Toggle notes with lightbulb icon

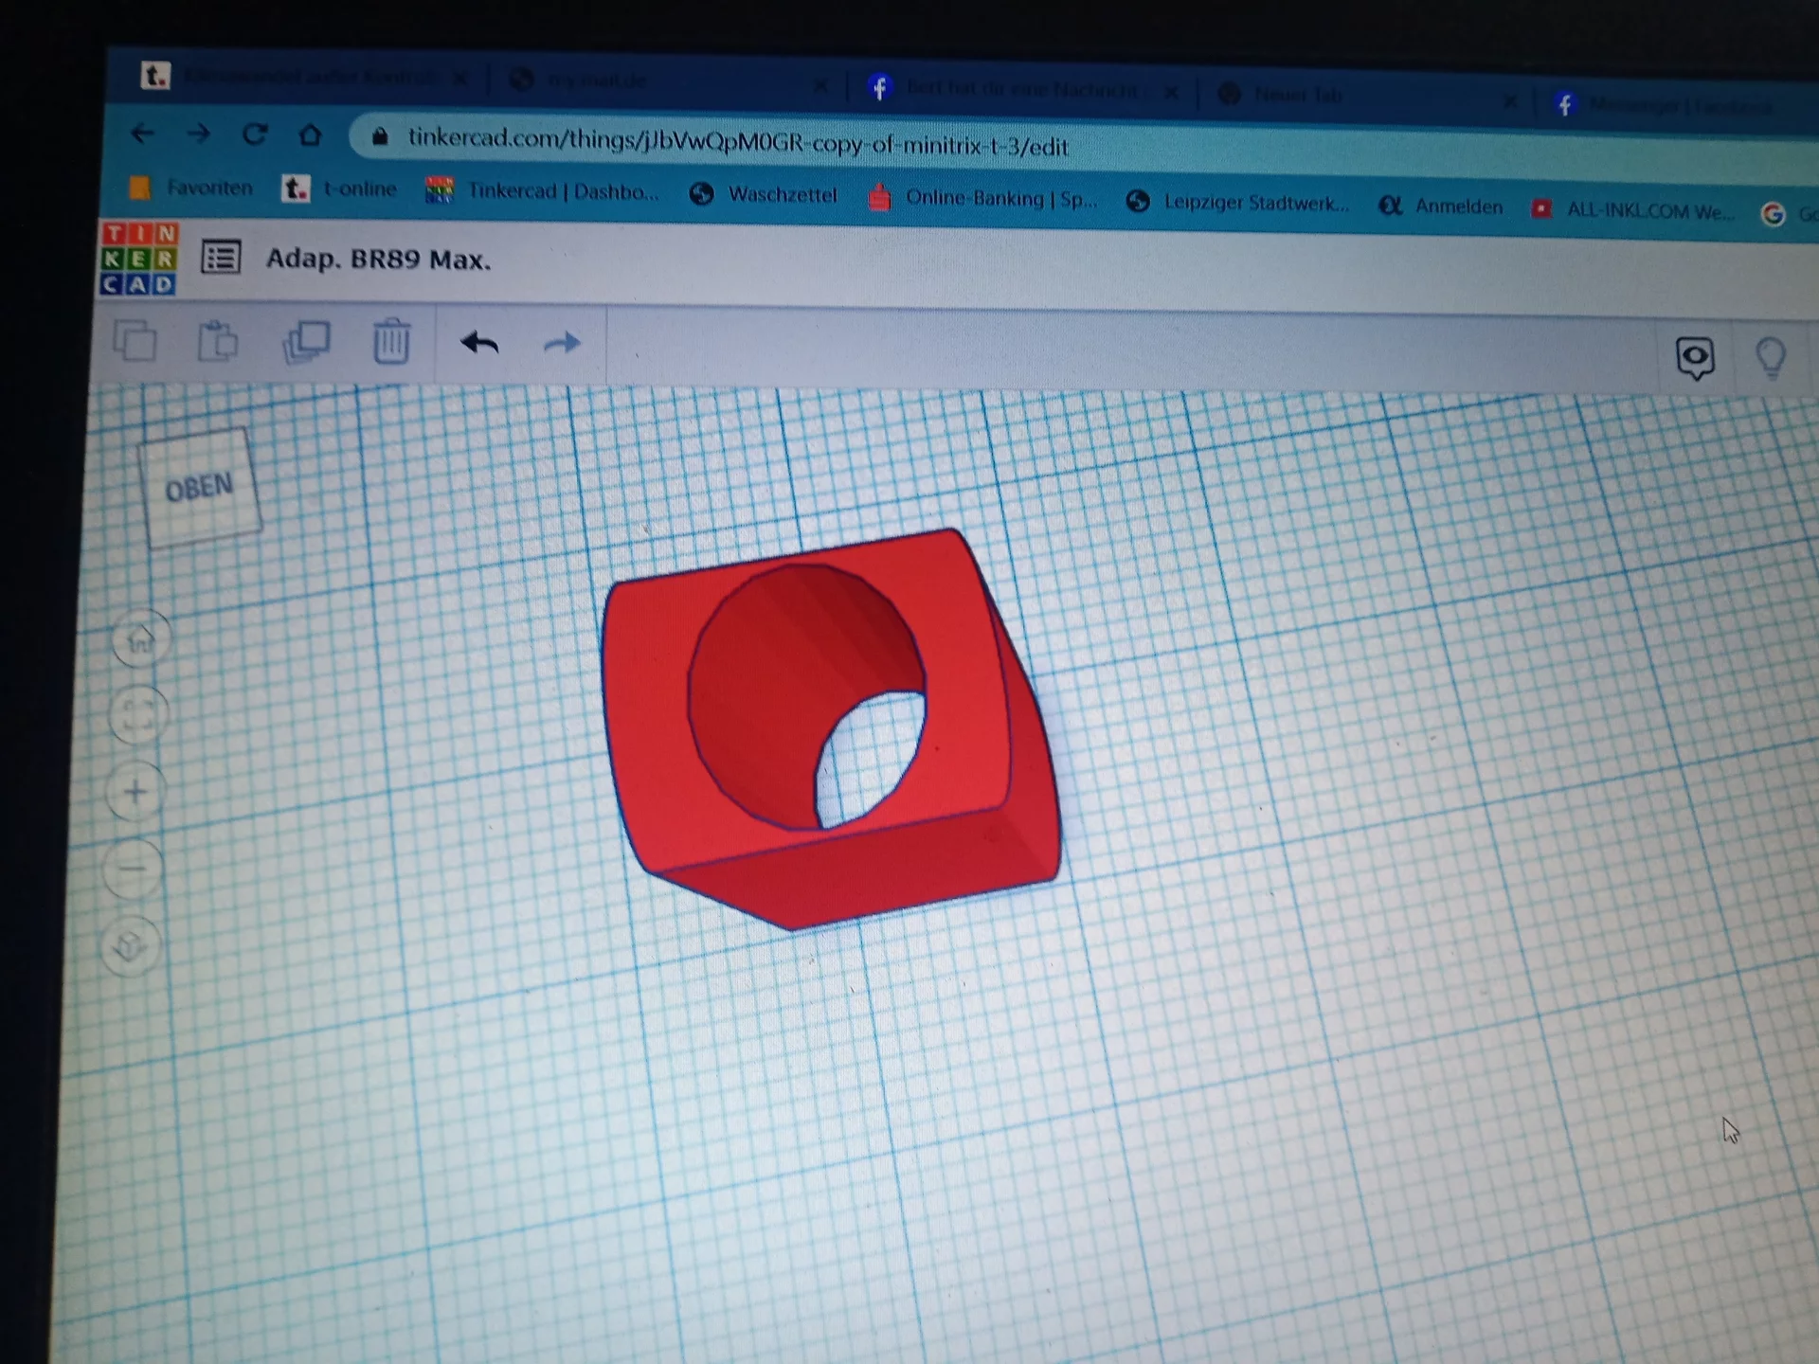[x=1770, y=358]
